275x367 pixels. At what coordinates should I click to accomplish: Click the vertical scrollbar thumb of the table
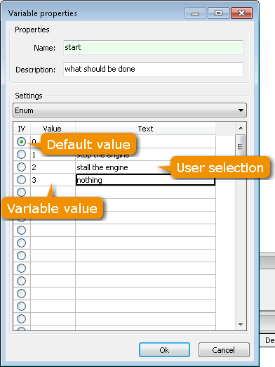[x=241, y=146]
